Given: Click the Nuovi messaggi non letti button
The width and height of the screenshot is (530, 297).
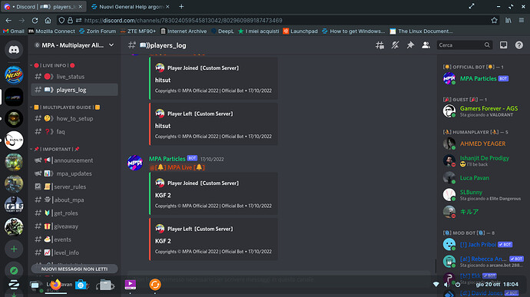Looking at the screenshot, I should tap(75, 269).
